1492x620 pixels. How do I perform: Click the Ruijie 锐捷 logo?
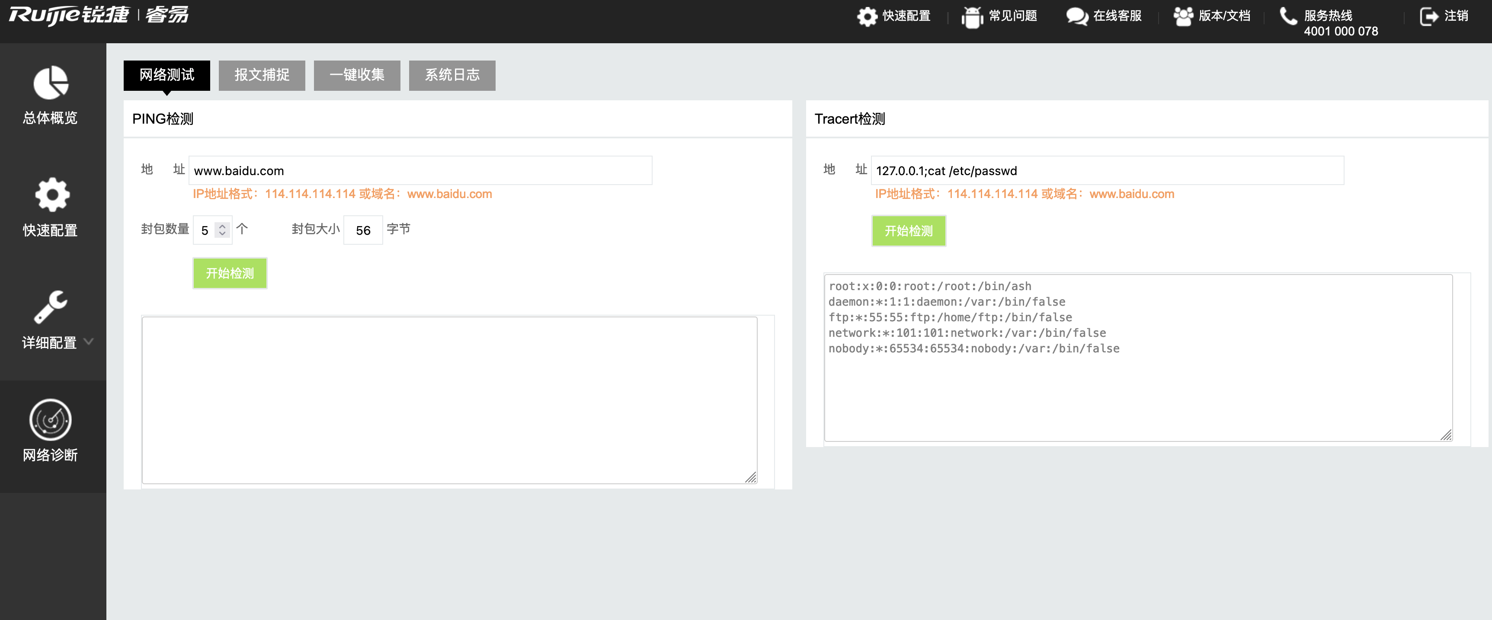69,15
